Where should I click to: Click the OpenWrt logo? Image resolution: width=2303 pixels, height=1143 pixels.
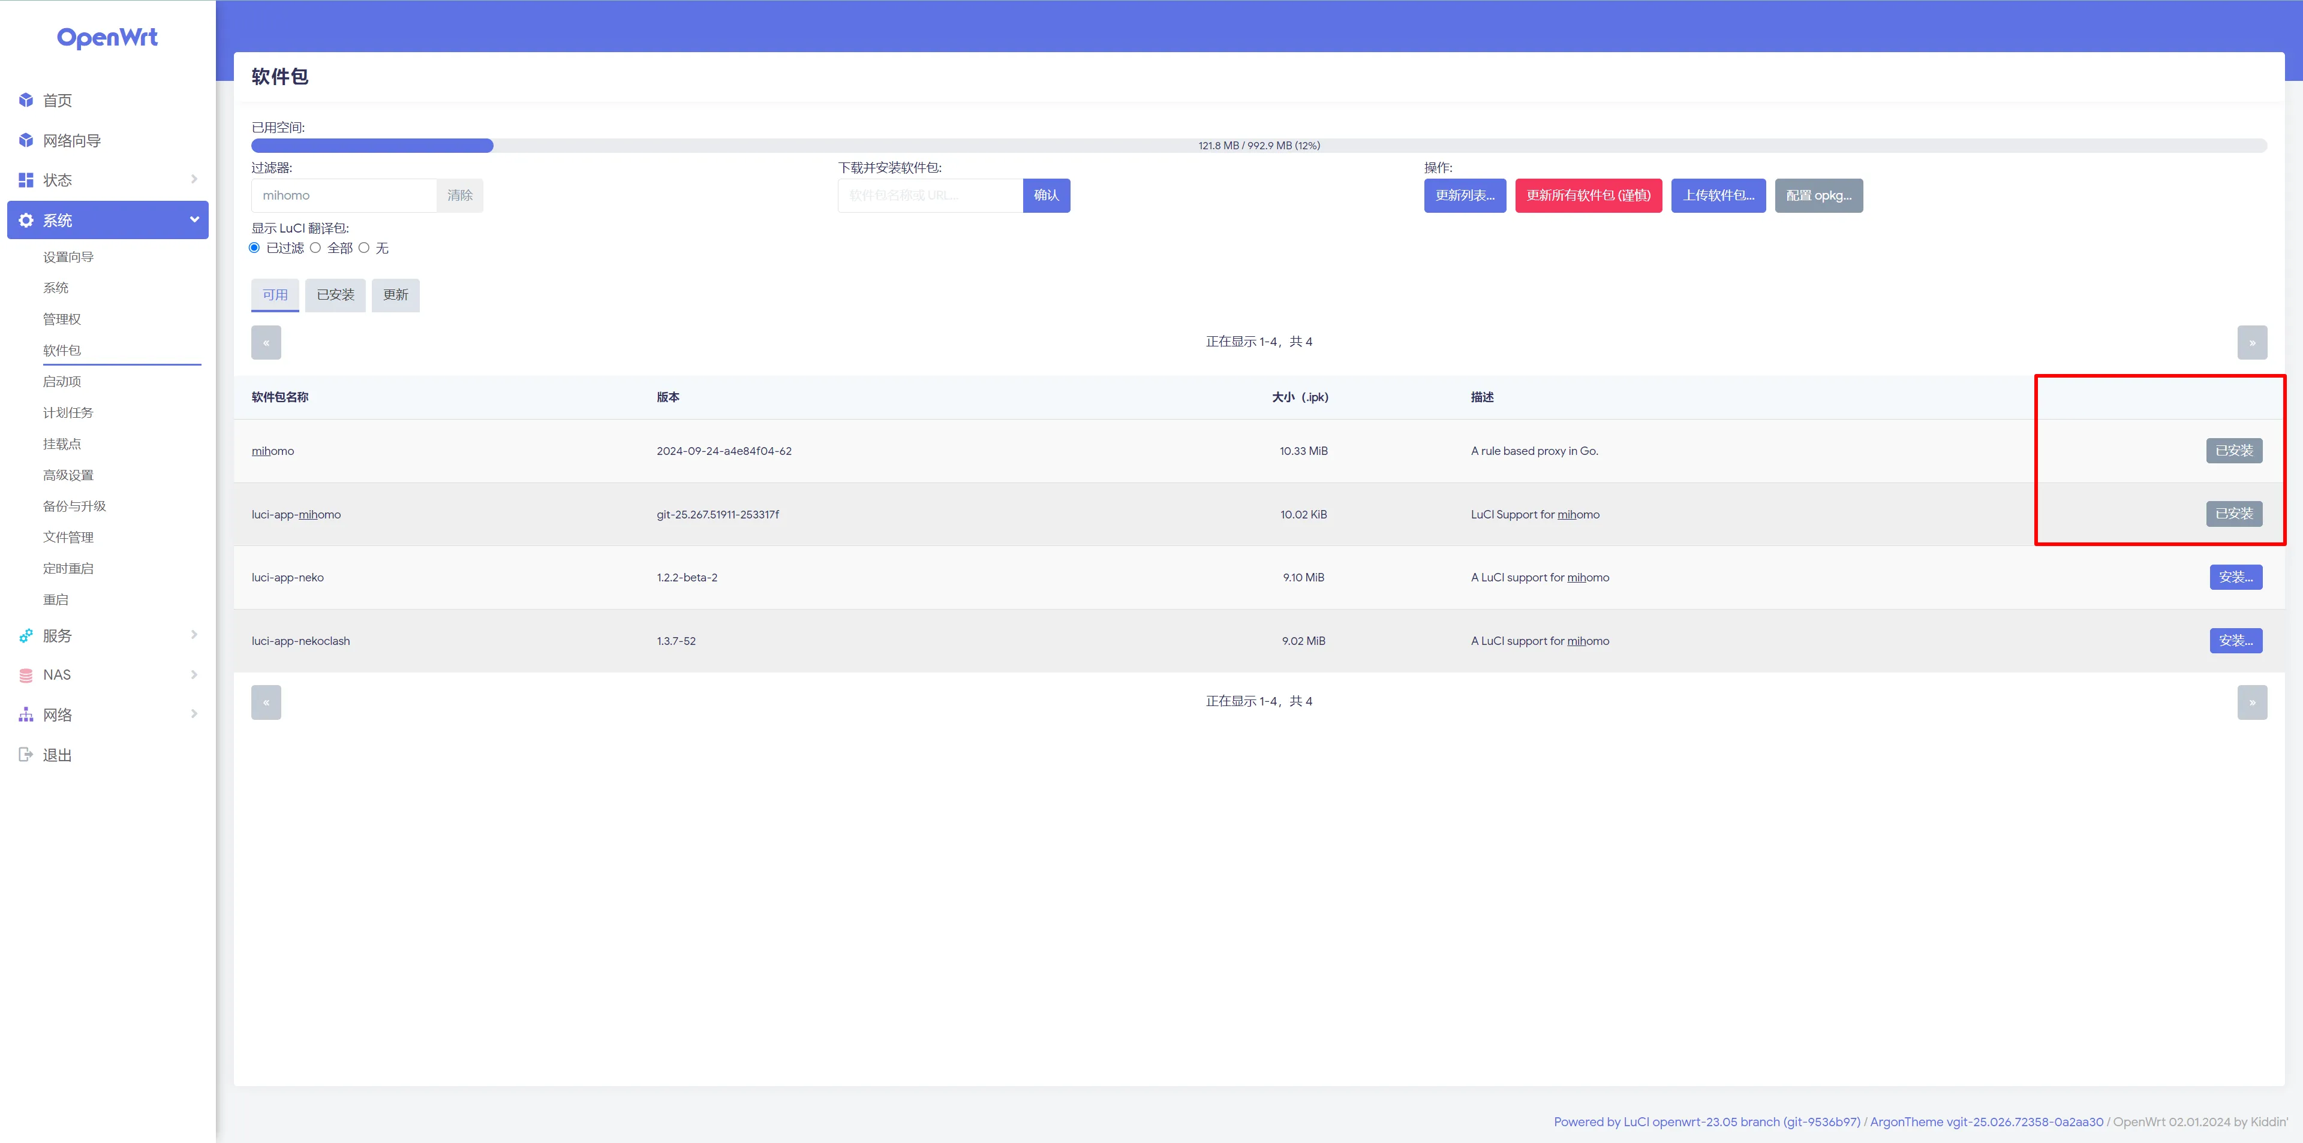[107, 38]
